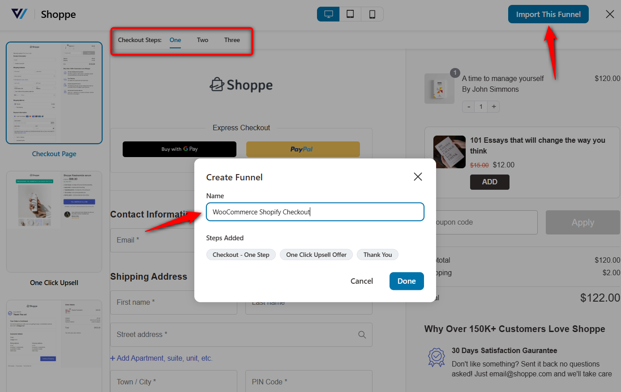Viewport: 621px width, 392px height.
Task: Click the 'Create Funnel' dialog title
Action: tap(234, 177)
